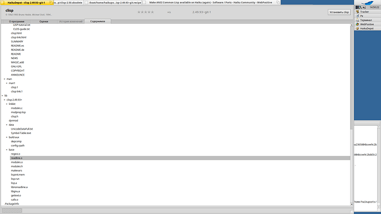Open the Haiku leaf Deskbar menu
The image size is (381, 214).
tap(367, 3)
